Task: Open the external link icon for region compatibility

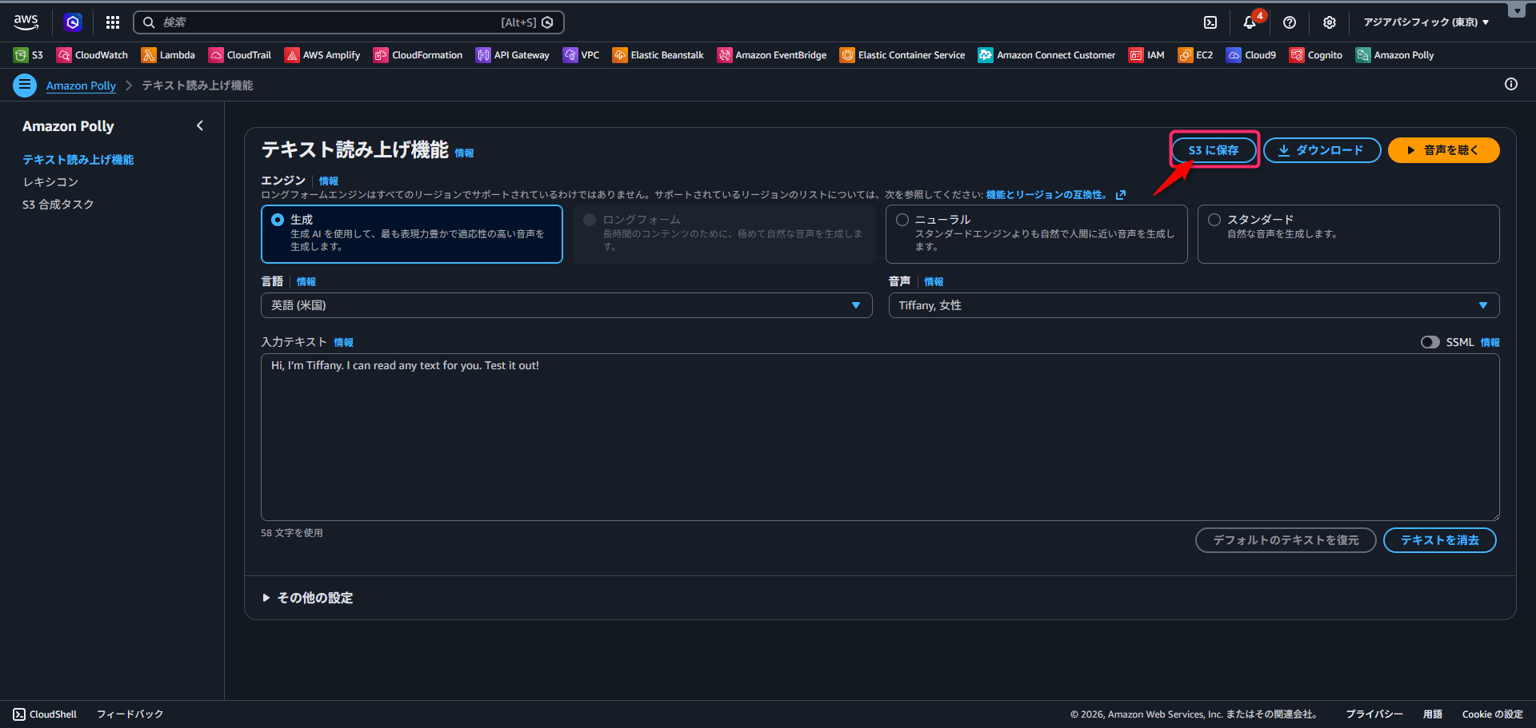Action: point(1121,195)
